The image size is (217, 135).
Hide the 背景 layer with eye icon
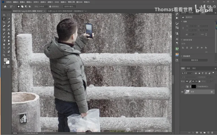click(182, 92)
